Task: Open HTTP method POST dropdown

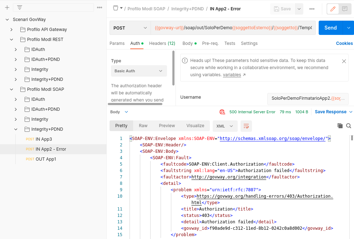Action: click(130, 28)
